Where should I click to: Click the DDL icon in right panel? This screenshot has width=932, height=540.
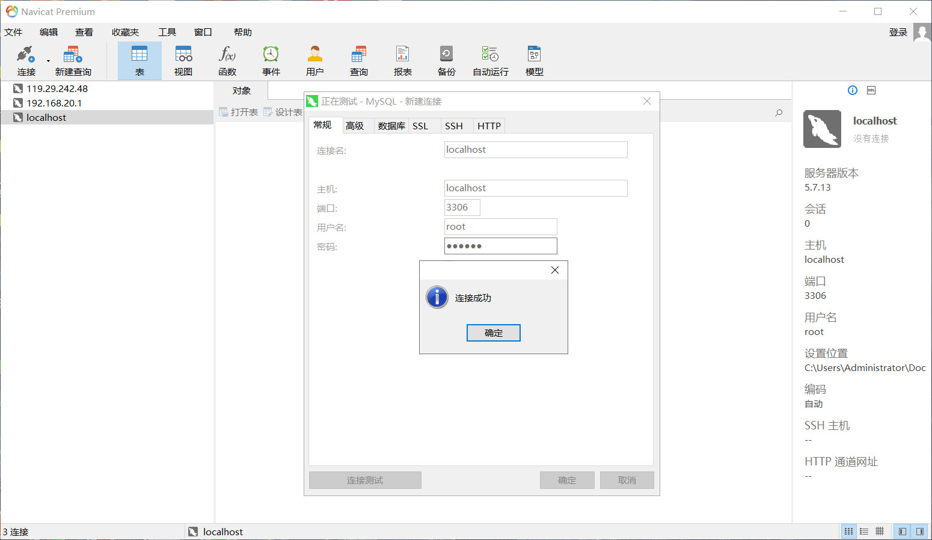pos(871,90)
